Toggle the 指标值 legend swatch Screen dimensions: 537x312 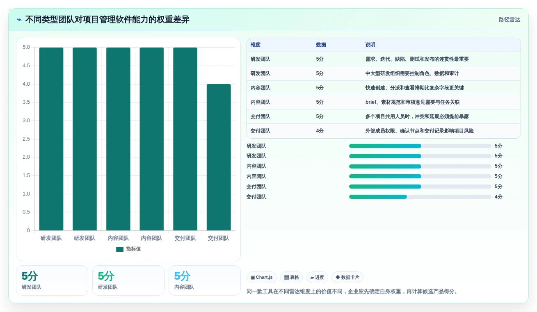[120, 249]
